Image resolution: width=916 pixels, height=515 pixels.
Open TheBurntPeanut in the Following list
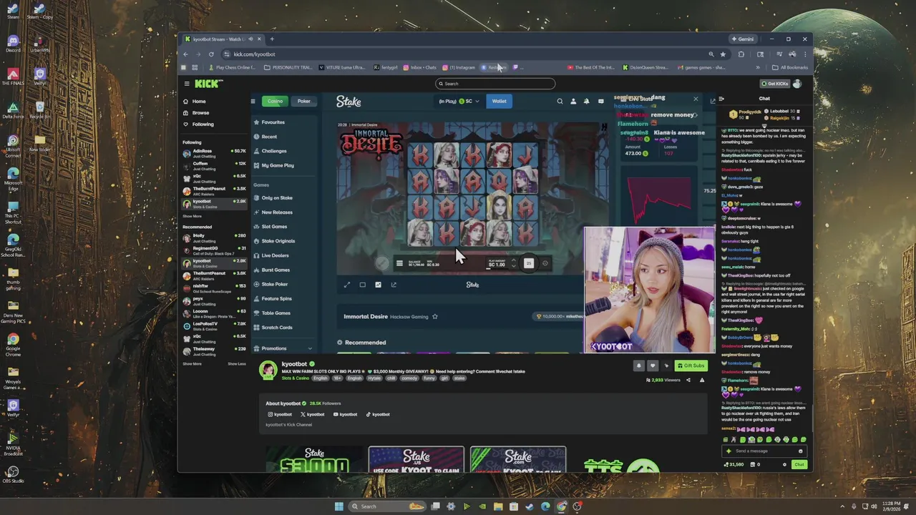pyautogui.click(x=214, y=190)
